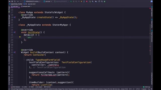Select searchview_flutter breadcrumb
Screen dimensions: 161x90
point(16,4)
